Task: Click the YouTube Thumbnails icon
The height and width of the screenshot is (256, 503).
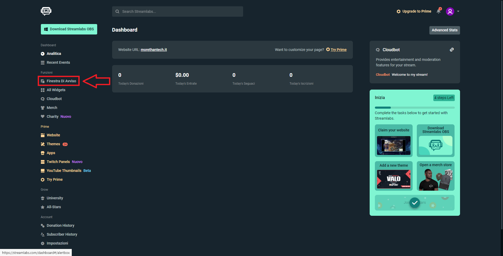Action: [x=42, y=171]
